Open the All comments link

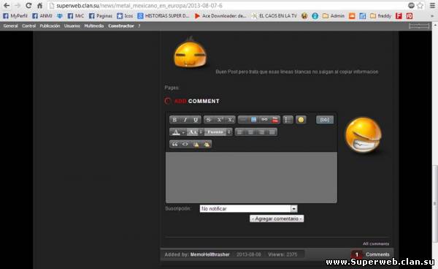coord(376,244)
